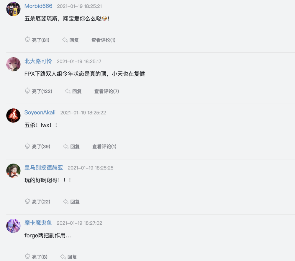Click SoyeonAkali's red avatar image

13,115
